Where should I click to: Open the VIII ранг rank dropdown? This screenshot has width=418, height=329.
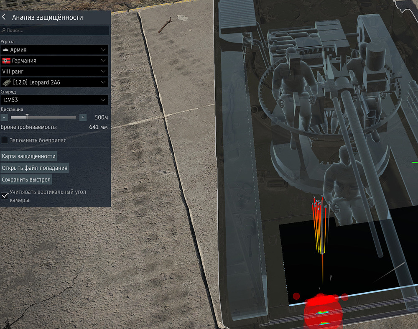click(x=54, y=71)
